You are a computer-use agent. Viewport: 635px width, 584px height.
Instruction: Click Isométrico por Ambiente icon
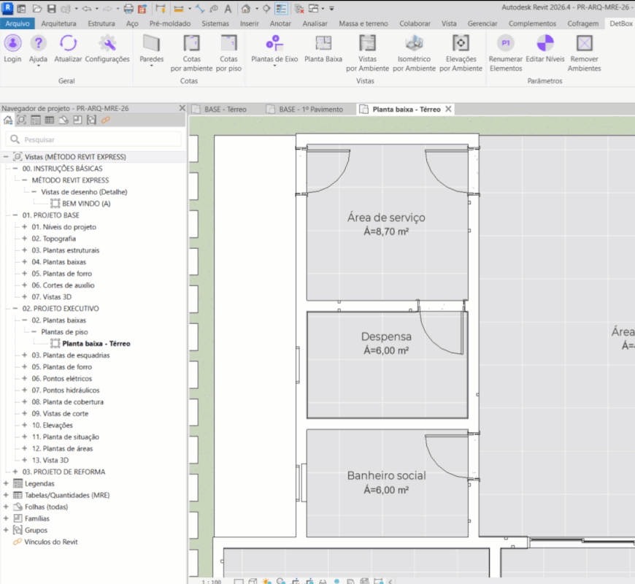coord(415,43)
